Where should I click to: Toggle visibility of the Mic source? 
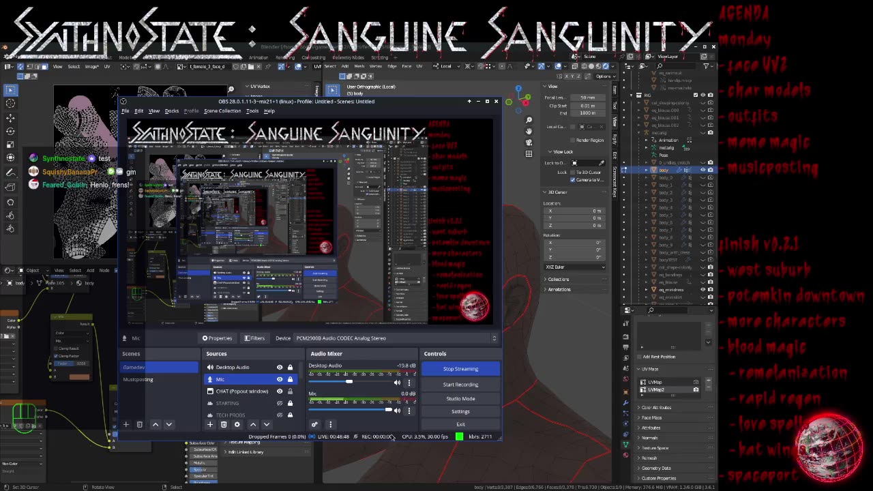coord(280,379)
